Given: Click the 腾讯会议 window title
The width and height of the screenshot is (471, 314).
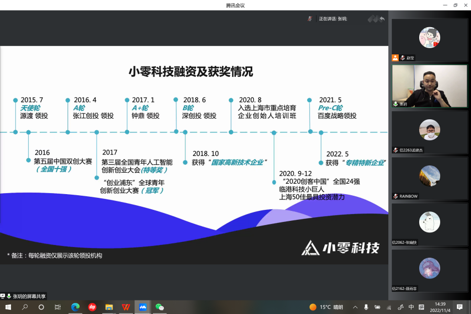Looking at the screenshot, I should point(235,5).
